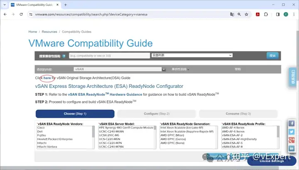Open the 全部列表 dropdown
The height and width of the screenshot is (170, 299).
click(192, 55)
